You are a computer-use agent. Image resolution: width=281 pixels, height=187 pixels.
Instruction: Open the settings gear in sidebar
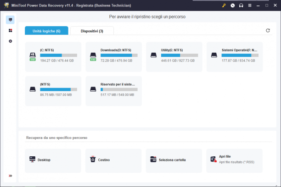11,41
